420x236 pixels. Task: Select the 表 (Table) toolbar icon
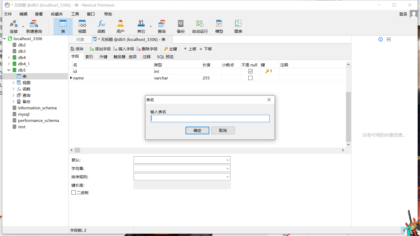(63, 26)
